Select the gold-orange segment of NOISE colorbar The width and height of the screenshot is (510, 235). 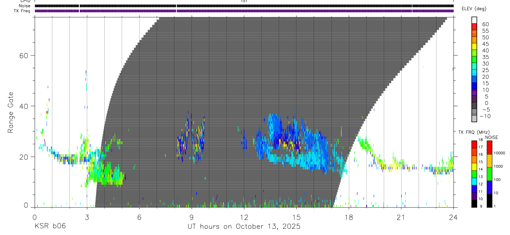(x=489, y=161)
